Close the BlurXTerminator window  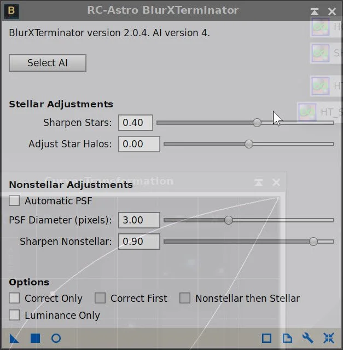[x=332, y=11]
